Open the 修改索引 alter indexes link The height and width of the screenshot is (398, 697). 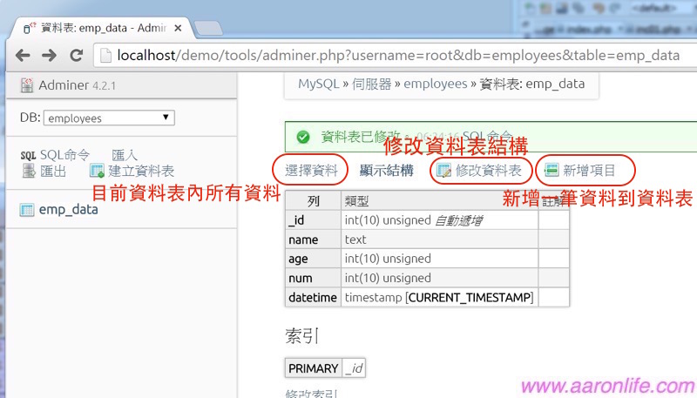pos(312,394)
